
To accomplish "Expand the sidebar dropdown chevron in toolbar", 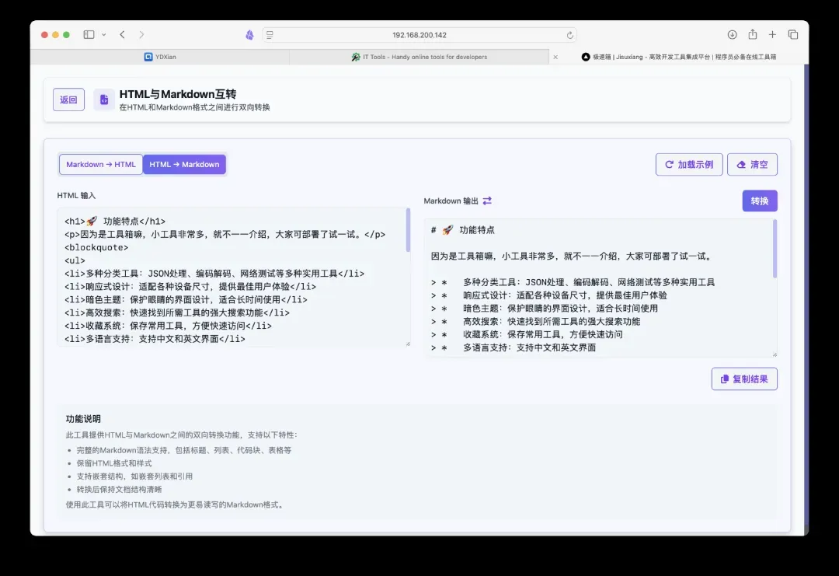I will (102, 35).
